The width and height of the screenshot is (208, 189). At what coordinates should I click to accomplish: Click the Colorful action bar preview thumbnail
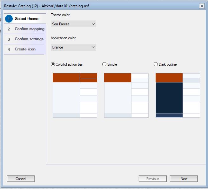tap(75, 95)
